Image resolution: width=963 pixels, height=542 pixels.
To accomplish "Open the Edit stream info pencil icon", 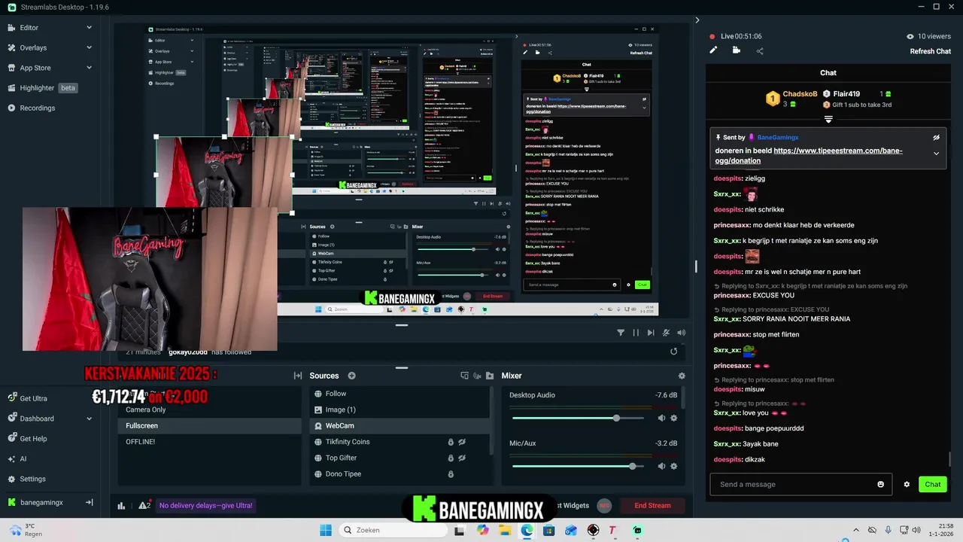I will click(x=713, y=50).
